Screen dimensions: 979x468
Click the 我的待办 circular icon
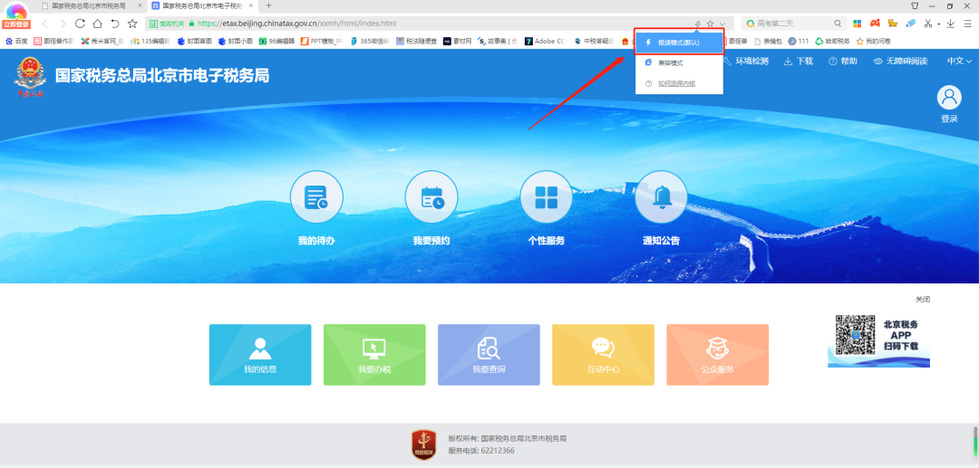click(x=316, y=196)
